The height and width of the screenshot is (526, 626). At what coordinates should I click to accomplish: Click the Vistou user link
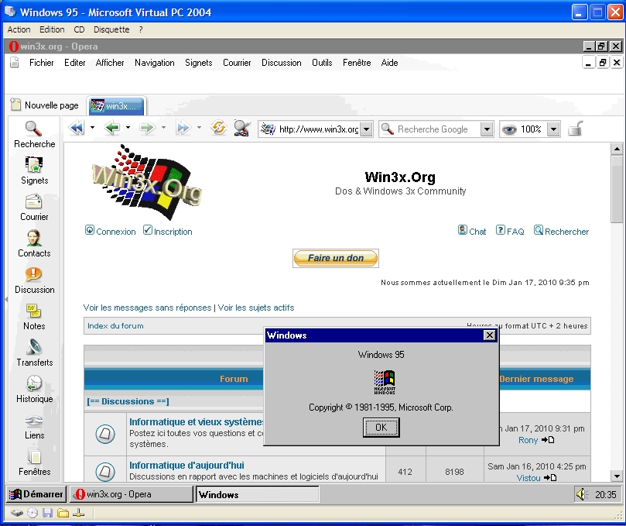coord(529,478)
